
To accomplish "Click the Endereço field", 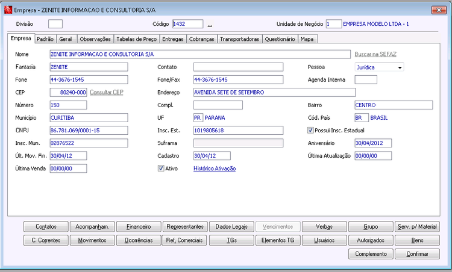I will click(274, 93).
